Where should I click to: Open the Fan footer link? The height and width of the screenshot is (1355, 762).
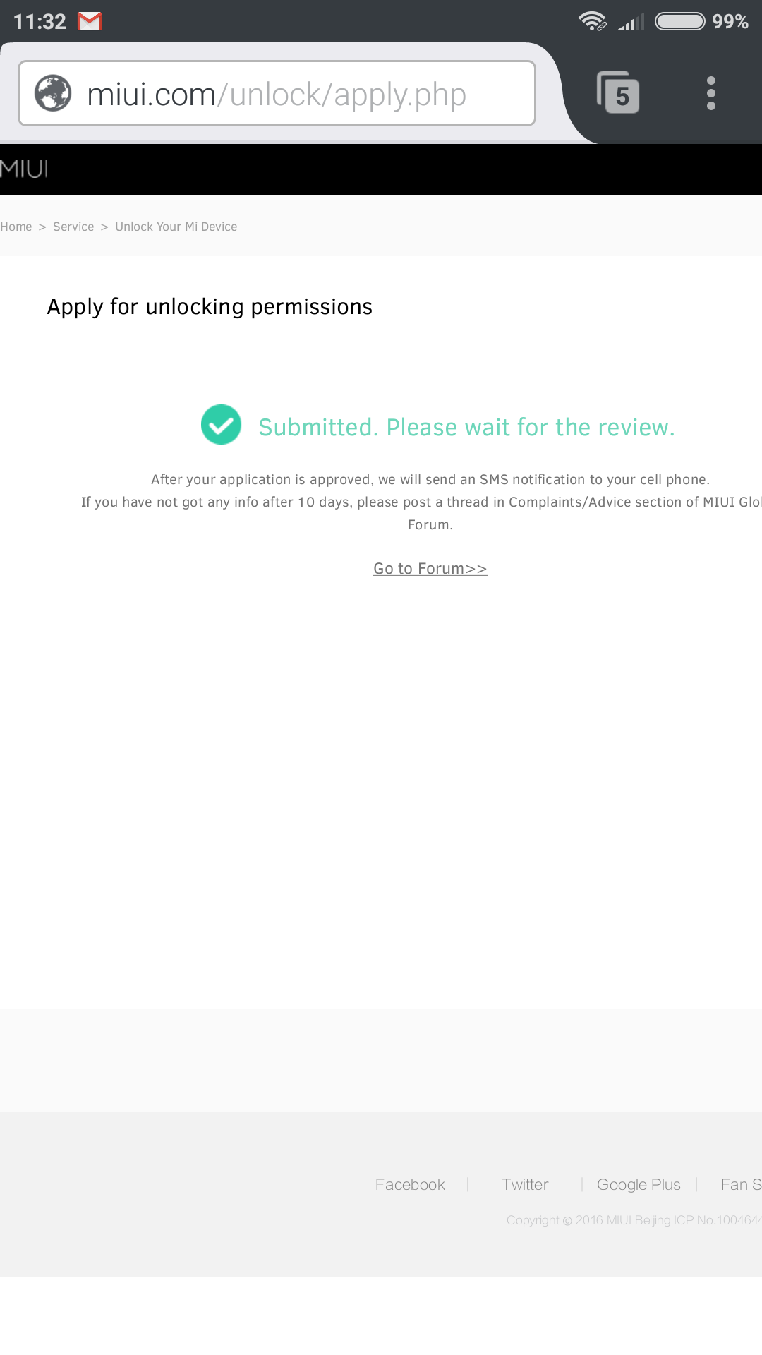coord(741,1185)
